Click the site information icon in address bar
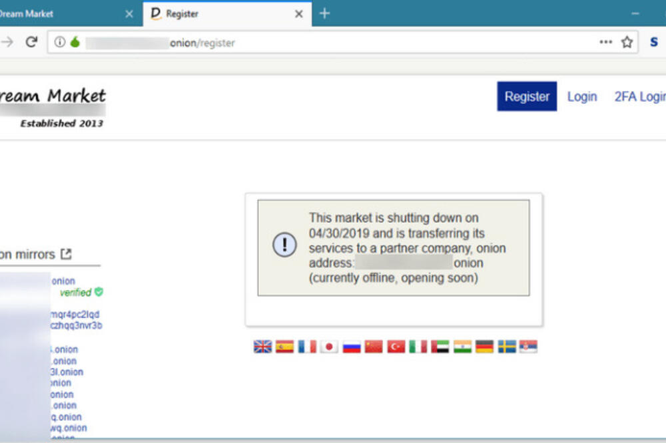Viewport: 666px width, 443px height. [x=60, y=43]
